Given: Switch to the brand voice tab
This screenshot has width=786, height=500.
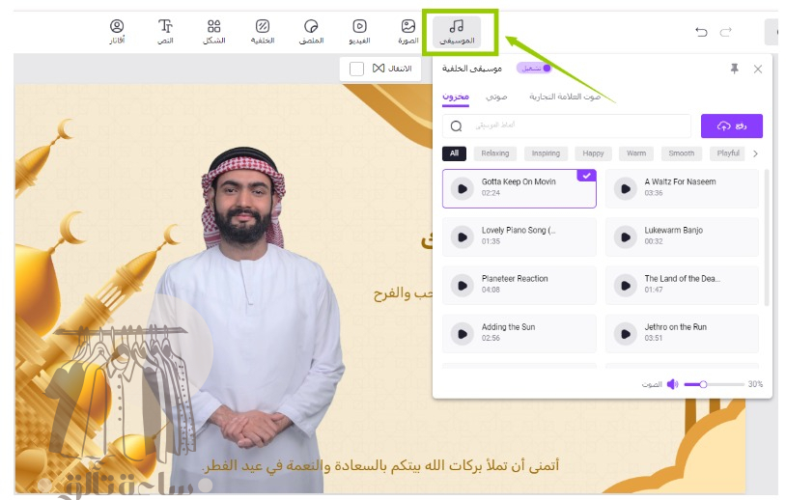Looking at the screenshot, I should point(564,97).
